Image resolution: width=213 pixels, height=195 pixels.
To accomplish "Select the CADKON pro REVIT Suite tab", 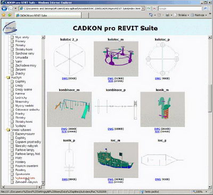I will coord(31,15).
